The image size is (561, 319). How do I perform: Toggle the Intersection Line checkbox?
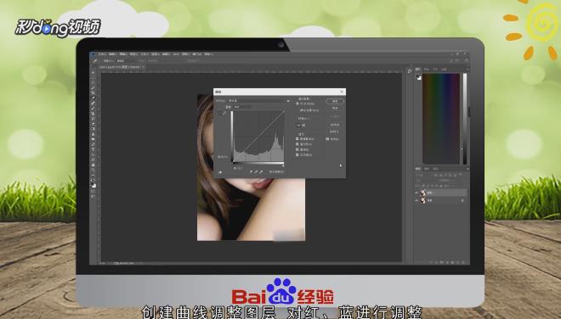point(297,154)
